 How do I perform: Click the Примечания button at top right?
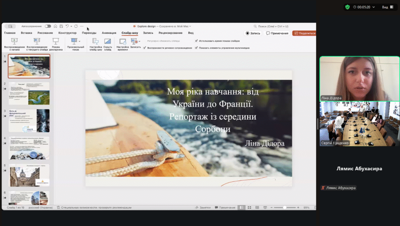[x=277, y=33]
